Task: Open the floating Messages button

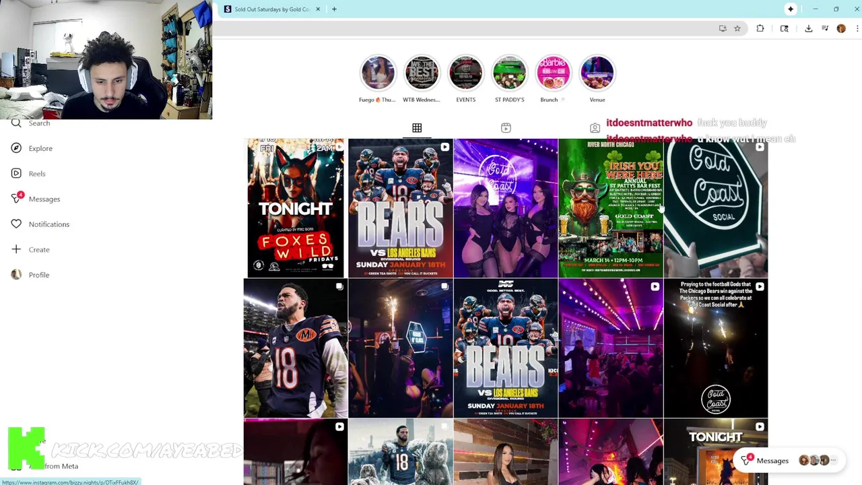Action: click(x=789, y=461)
